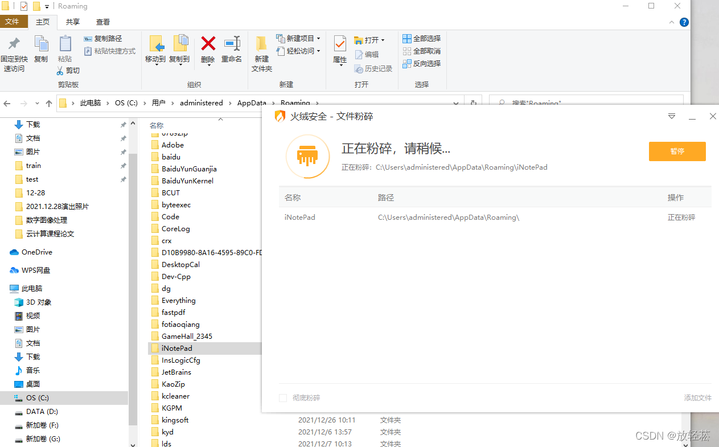The height and width of the screenshot is (447, 719).
Task: Refresh the Explorer address bar
Action: 473,104
